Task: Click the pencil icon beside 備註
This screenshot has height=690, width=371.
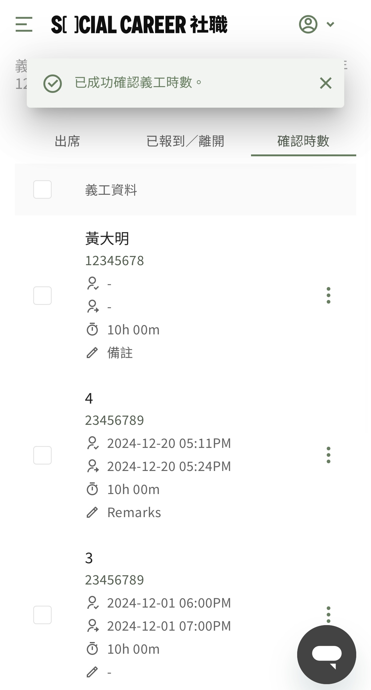Action: tap(92, 353)
